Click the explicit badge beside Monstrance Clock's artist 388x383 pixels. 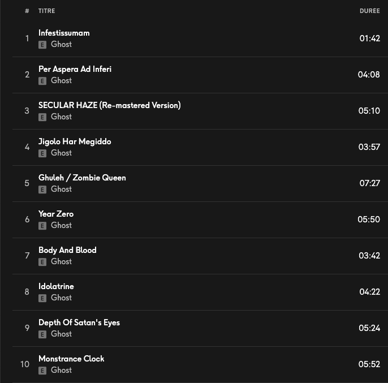pyautogui.click(x=42, y=371)
